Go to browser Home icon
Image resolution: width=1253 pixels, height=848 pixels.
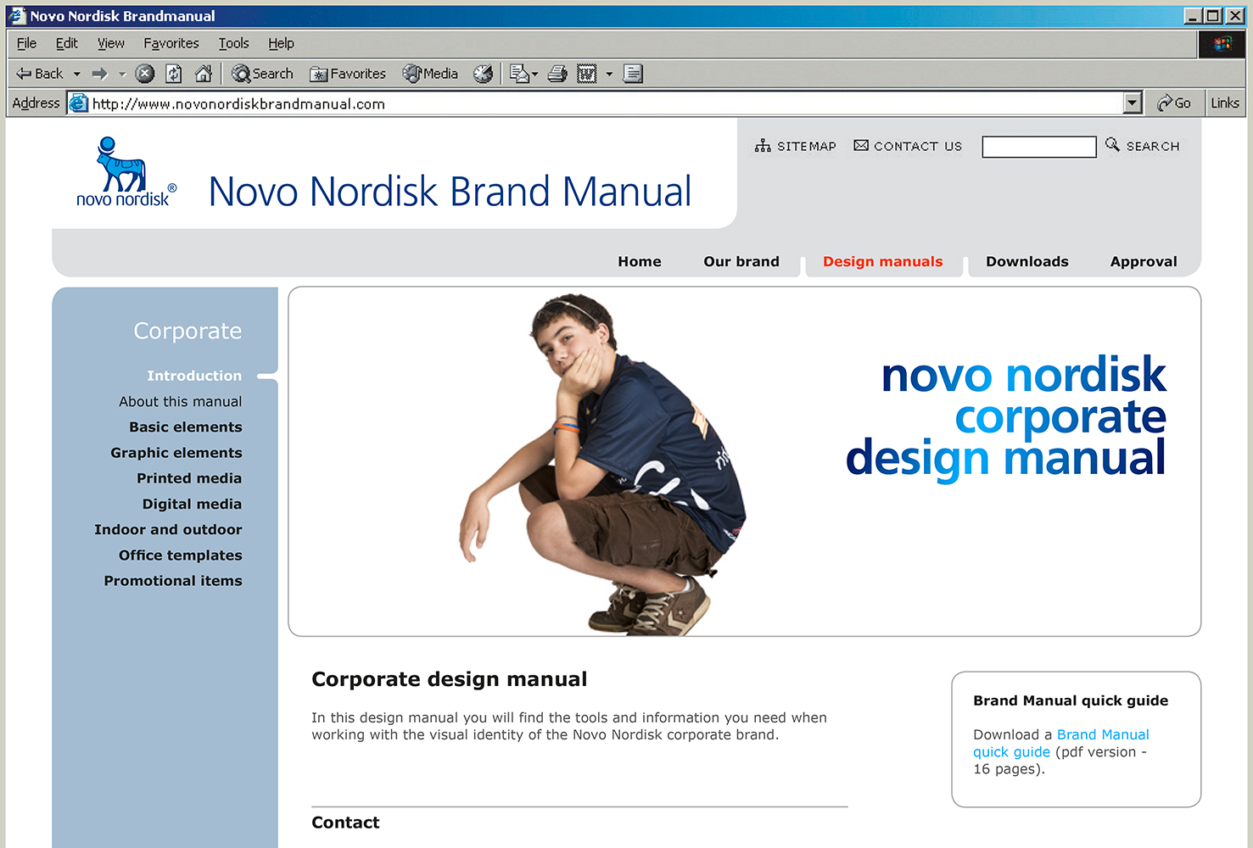point(204,74)
